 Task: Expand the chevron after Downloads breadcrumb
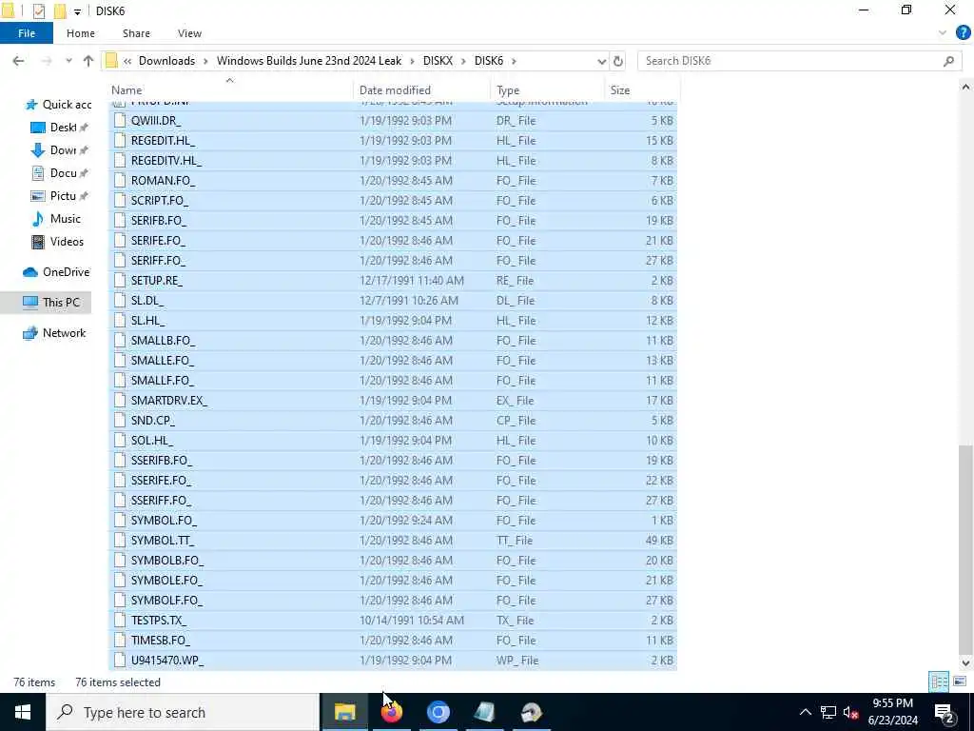[205, 61]
